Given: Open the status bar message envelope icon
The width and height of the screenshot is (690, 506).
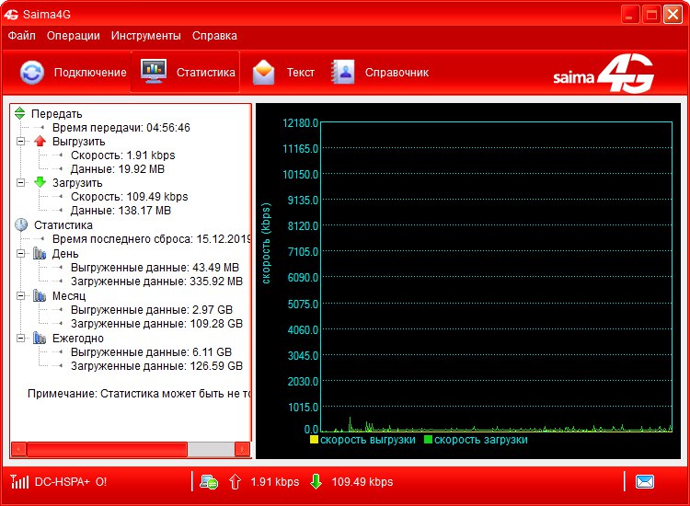Looking at the screenshot, I should click(645, 482).
